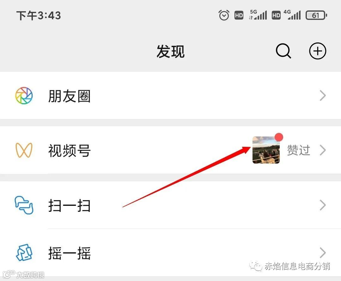Tap the Scan (扫一扫) icon
Image resolution: width=341 pixels, height=281 pixels.
click(x=24, y=205)
